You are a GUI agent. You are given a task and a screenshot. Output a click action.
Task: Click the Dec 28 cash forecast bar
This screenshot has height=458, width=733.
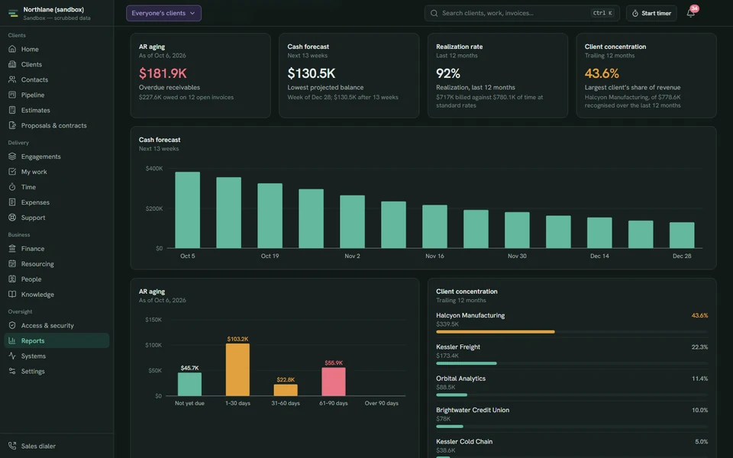(x=682, y=235)
